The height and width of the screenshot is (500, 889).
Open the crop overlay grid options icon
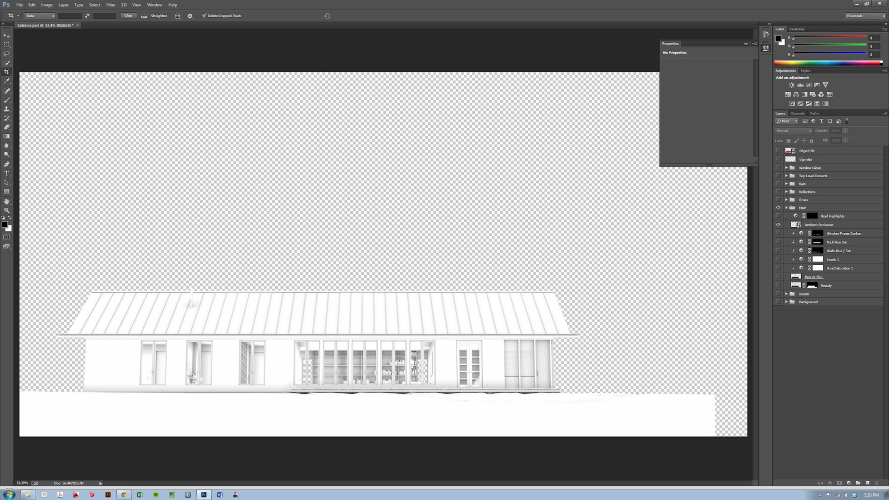177,16
